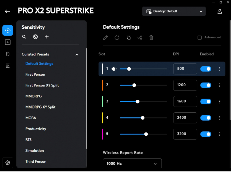Viewport: 231px width, 172px height.
Task: Click the pencil edit preset icon
Action: click(x=105, y=38)
